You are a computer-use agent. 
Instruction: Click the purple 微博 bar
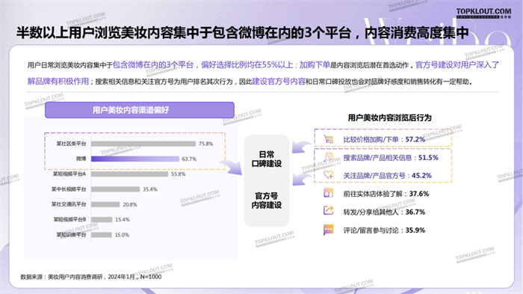[x=135, y=159]
